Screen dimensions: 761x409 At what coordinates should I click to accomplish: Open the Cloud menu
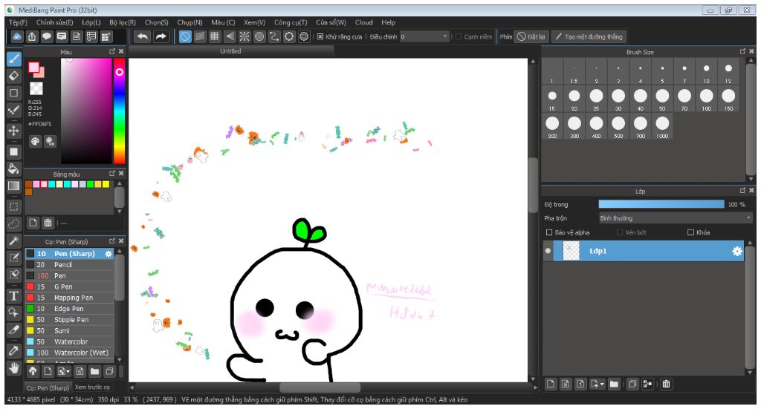click(x=364, y=22)
